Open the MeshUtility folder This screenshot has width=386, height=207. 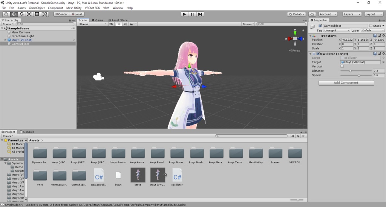(x=256, y=155)
